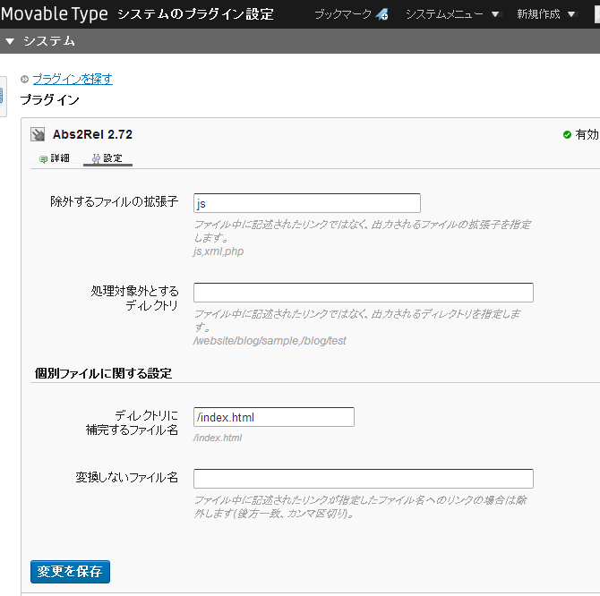This screenshot has width=600, height=596.
Task: Click the collapsed side panel handle at left
Action: (3, 97)
